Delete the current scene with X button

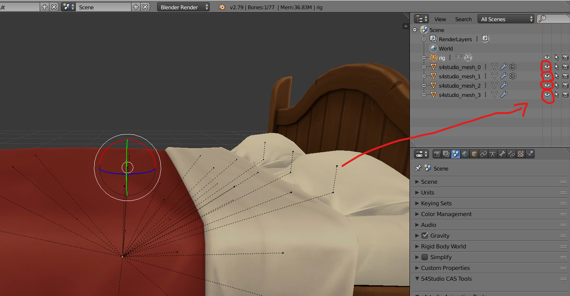(x=145, y=7)
